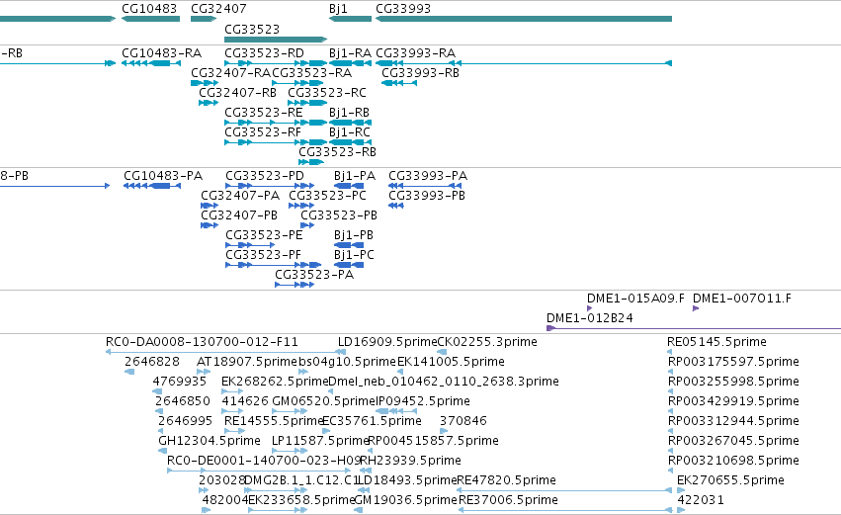The width and height of the screenshot is (841, 515).
Task: Select EST GH12304.5prime
Action: point(162,451)
